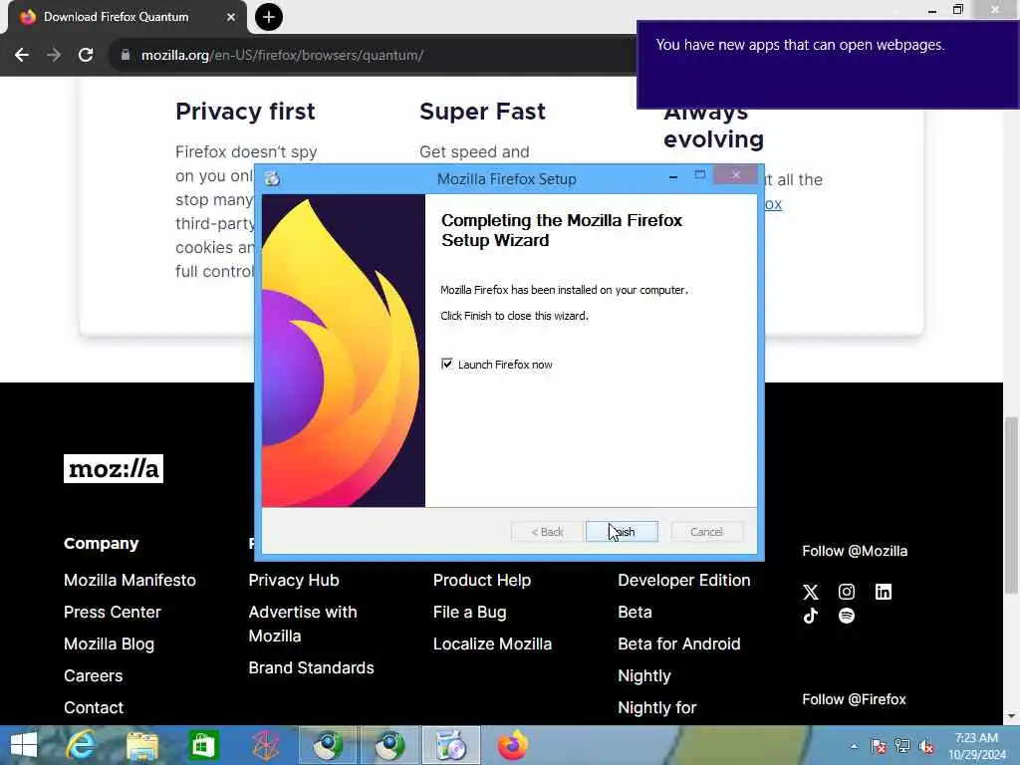
Task: Open Mozilla's LinkedIn icon
Action: [x=884, y=592]
